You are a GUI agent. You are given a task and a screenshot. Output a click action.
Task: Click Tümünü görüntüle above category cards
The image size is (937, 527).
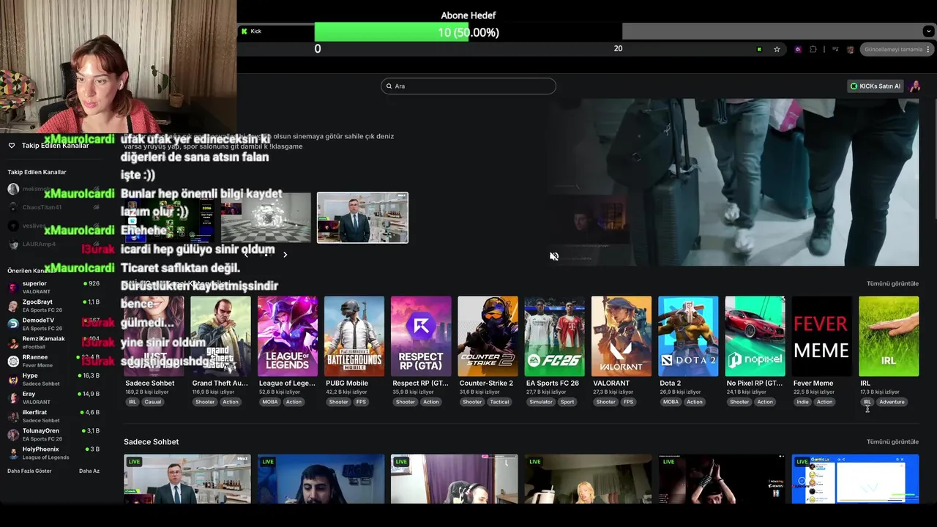pos(892,283)
